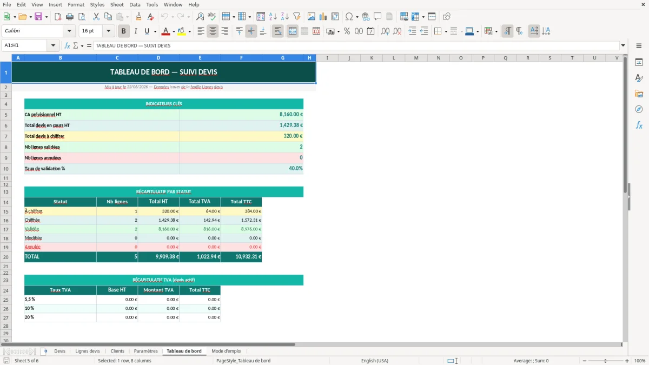649x365 pixels.
Task: Toggle Merge and Center Cells
Action: (292, 31)
